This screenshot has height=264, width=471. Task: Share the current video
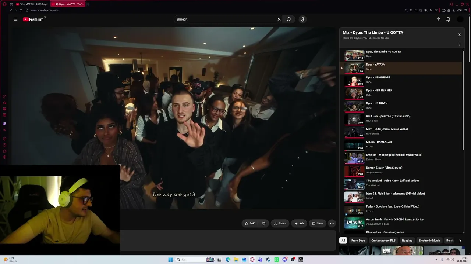click(280, 223)
